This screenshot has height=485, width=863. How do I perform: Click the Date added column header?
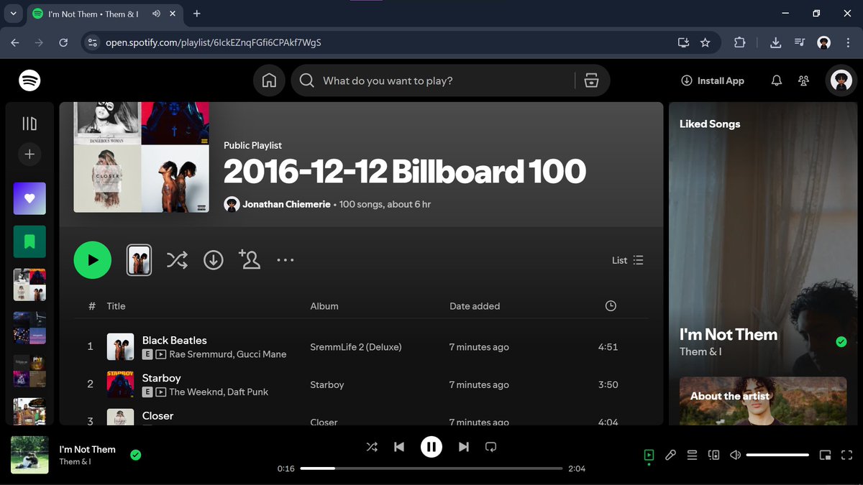pyautogui.click(x=475, y=306)
